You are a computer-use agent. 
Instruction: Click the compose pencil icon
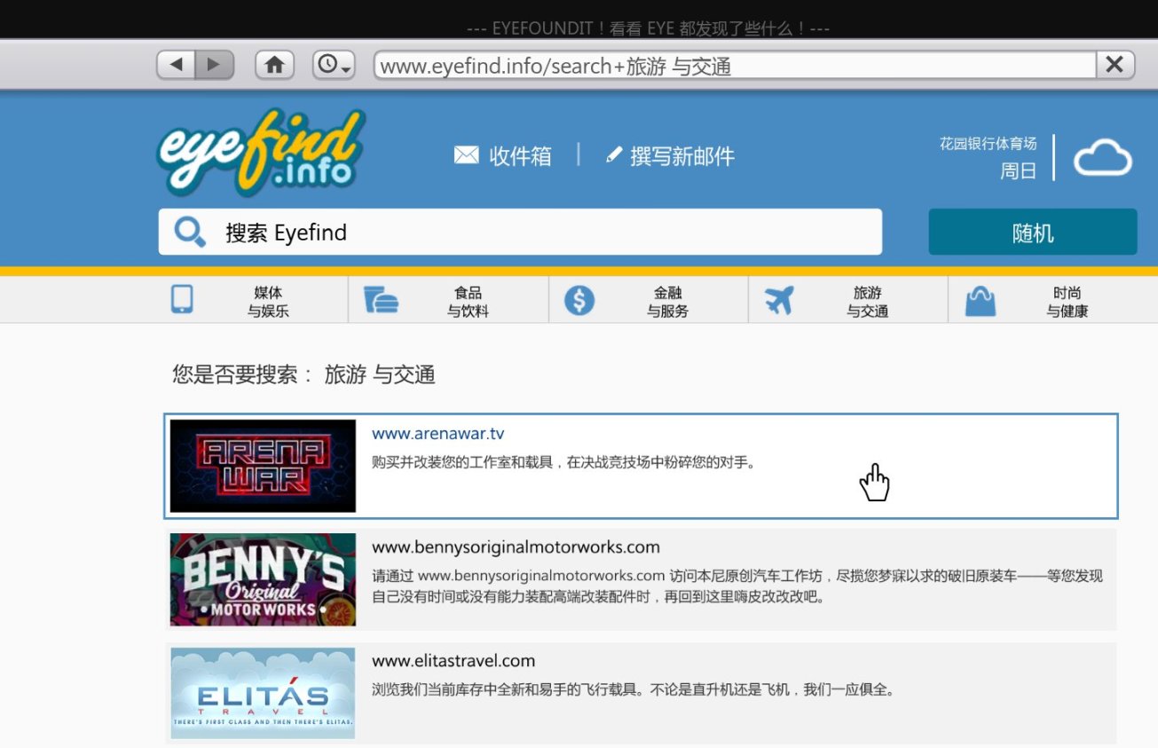click(614, 156)
